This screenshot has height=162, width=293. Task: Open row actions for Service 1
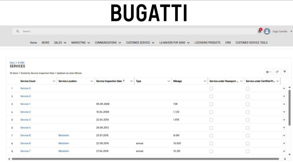point(284,104)
